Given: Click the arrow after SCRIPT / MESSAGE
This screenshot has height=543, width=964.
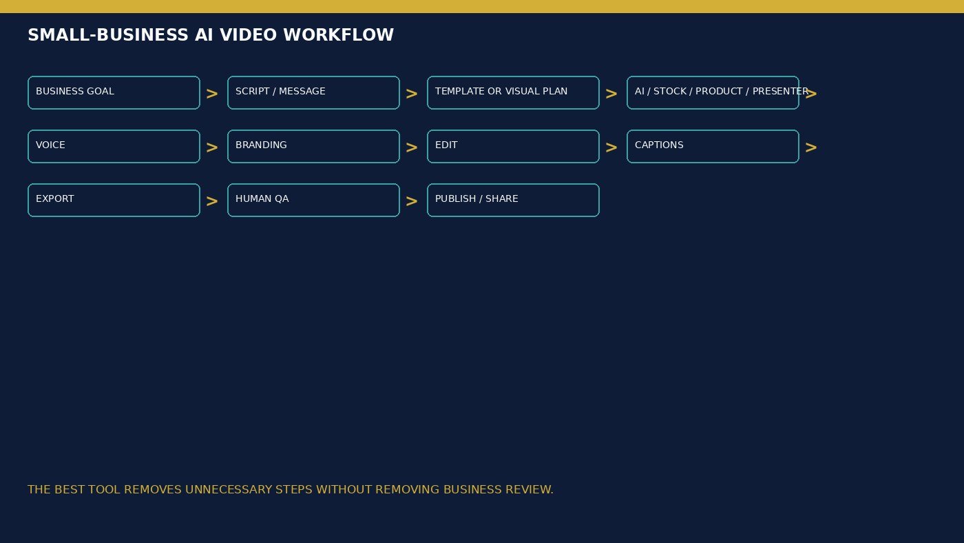Looking at the screenshot, I should coord(412,94).
